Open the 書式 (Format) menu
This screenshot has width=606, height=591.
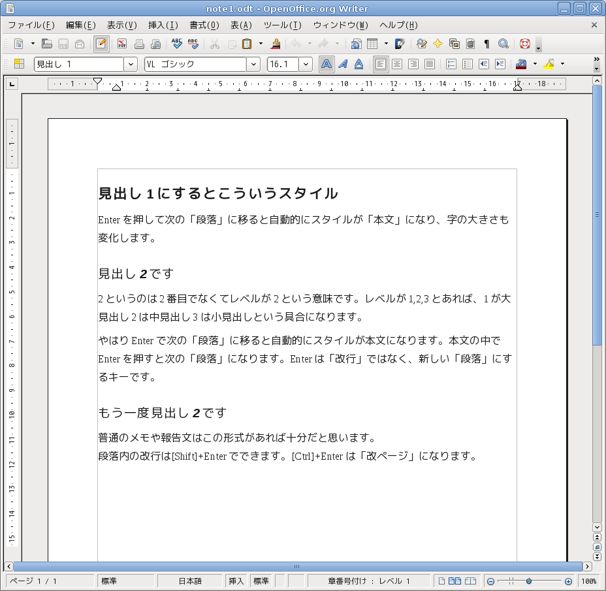[204, 25]
